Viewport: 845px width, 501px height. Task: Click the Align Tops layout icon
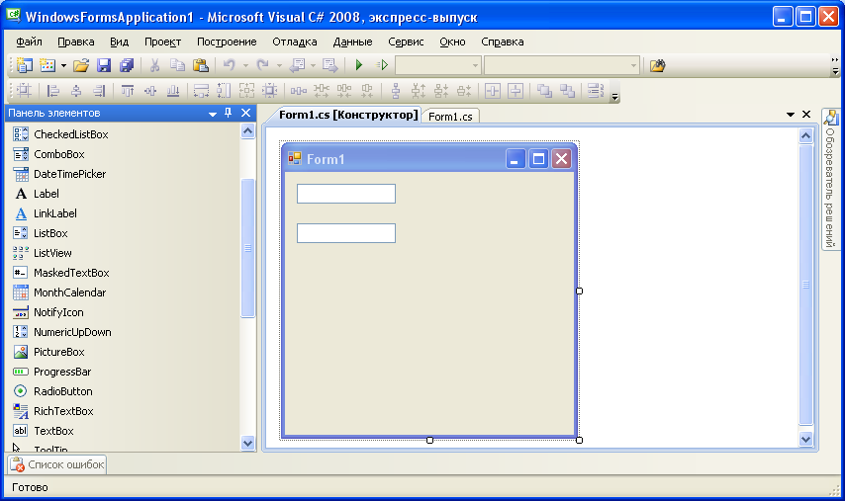pyautogui.click(x=128, y=90)
